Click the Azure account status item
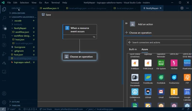This screenshot has width=192, height=111. click(69, 109)
